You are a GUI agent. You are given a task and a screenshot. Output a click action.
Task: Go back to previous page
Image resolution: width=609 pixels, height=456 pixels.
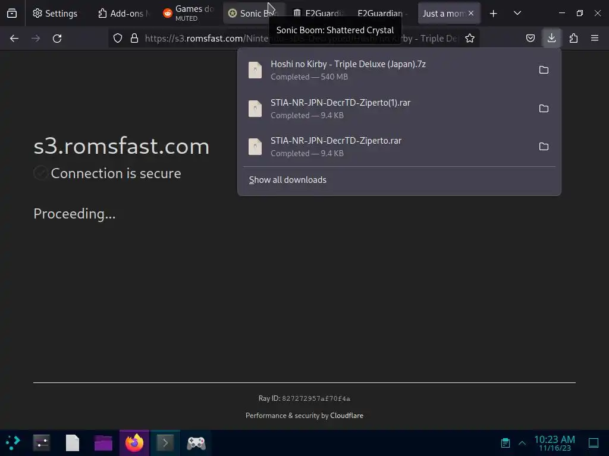coord(14,39)
